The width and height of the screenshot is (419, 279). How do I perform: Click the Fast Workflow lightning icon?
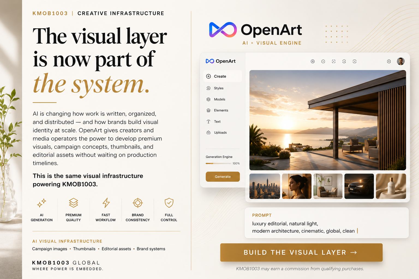106,203
